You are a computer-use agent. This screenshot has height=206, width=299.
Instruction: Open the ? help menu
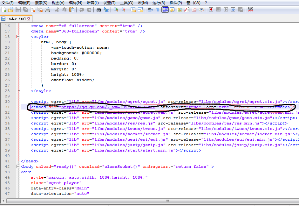coord(206,3)
